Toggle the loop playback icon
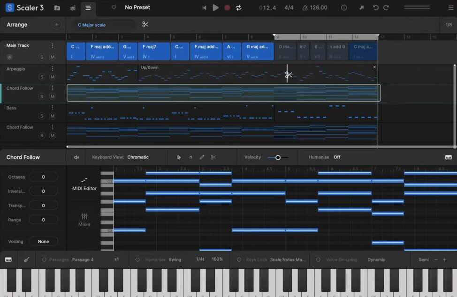This screenshot has height=297, width=457. pos(238,7)
